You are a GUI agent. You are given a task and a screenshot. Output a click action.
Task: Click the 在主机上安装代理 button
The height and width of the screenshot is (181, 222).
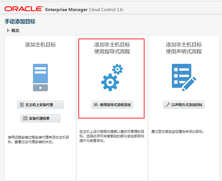pos(40,105)
